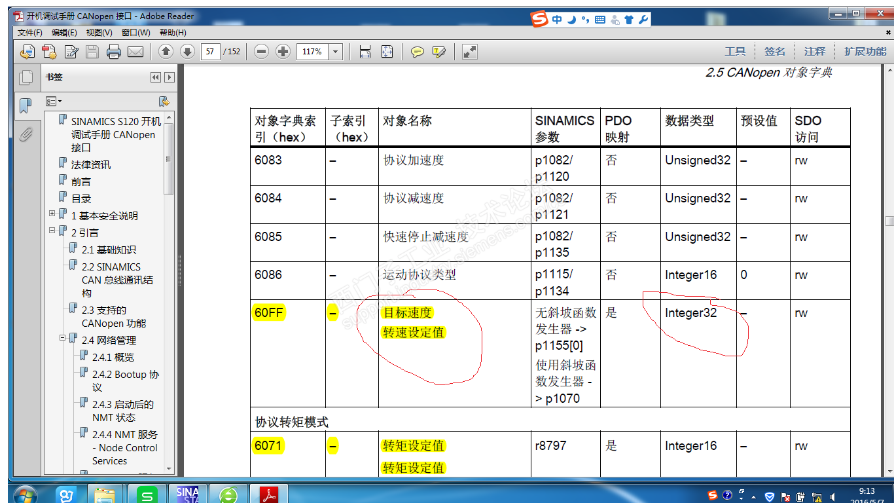Click the Sogou input method logo
Viewport: 894px width, 503px height.
pyautogui.click(x=539, y=20)
